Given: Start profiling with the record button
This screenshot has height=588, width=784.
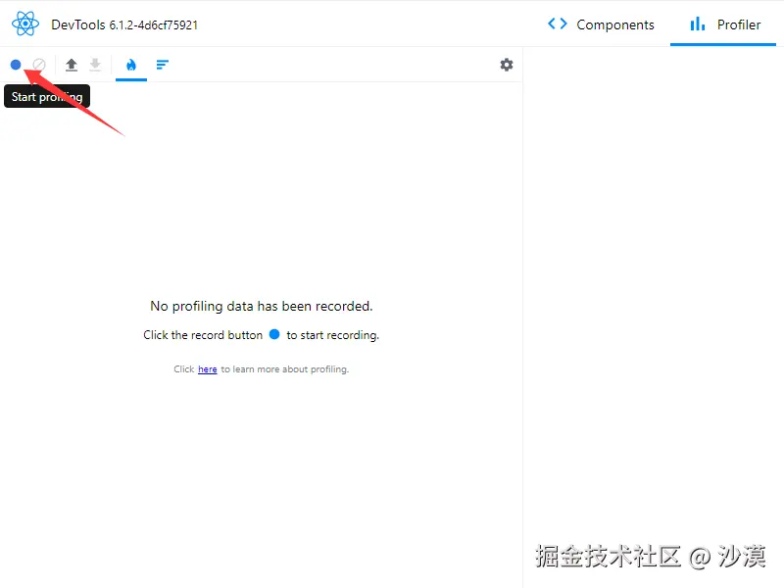Looking at the screenshot, I should (16, 65).
